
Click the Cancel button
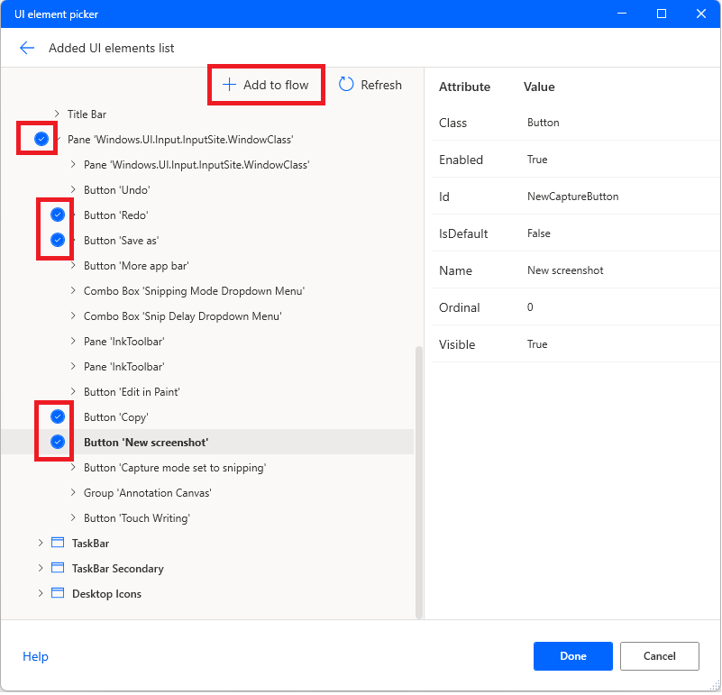pyautogui.click(x=660, y=657)
